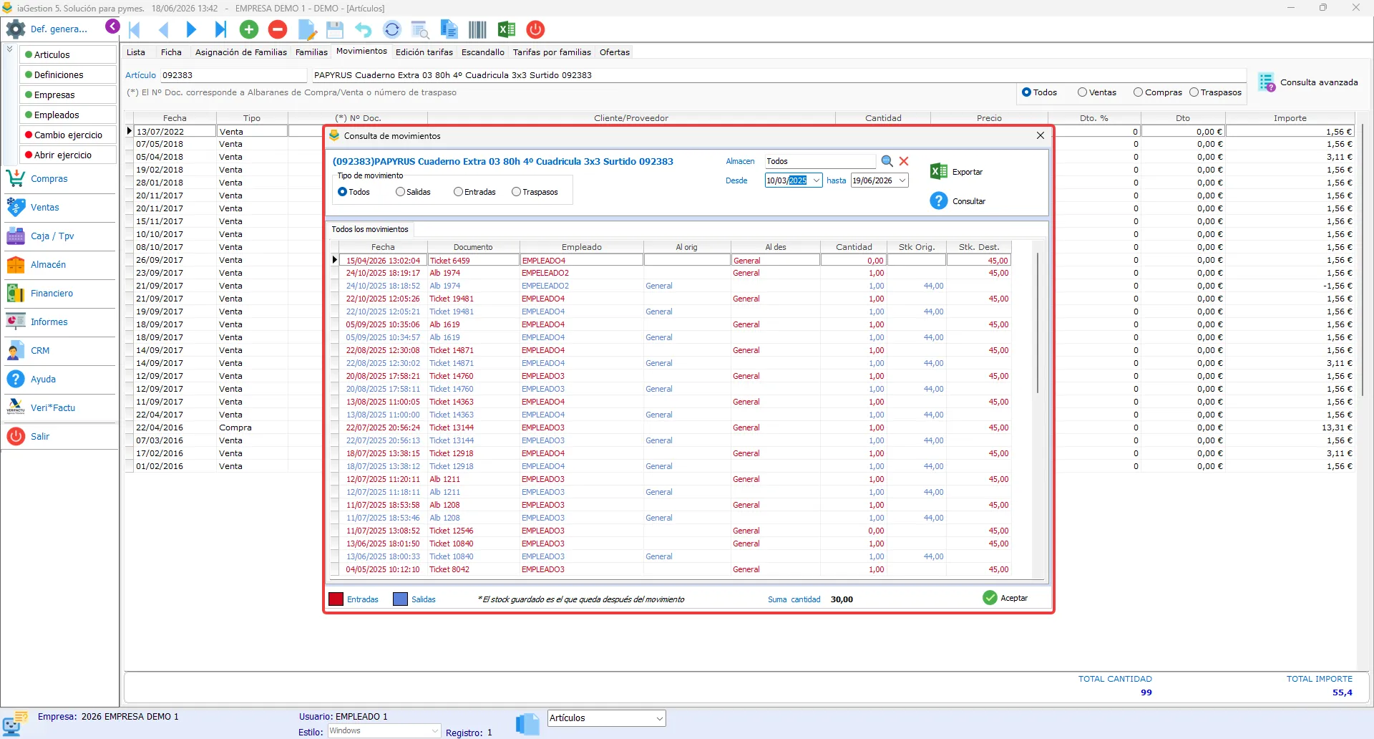The image size is (1374, 739).
Task: Click the red power exit icon
Action: click(x=535, y=29)
